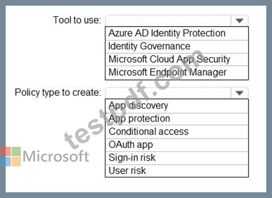The image size is (272, 198).
Task: Select Microsoft Endpoint Manager option
Action: (177, 72)
